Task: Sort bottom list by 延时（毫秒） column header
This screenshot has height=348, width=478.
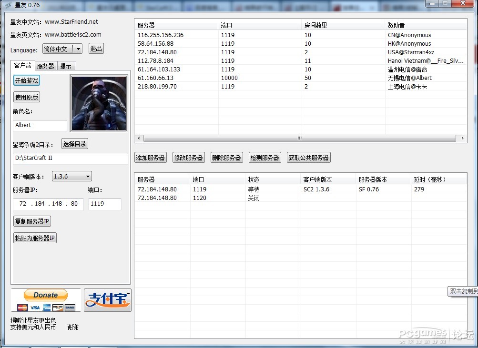Action: click(x=438, y=179)
